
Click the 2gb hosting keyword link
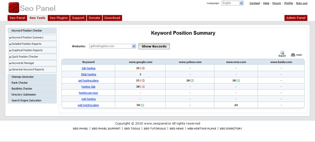(89, 68)
